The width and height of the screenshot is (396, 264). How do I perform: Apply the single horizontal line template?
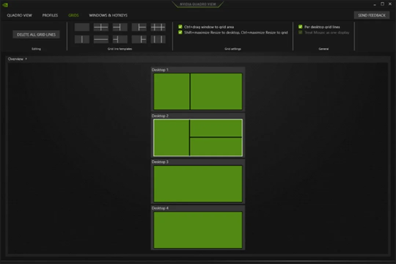101,39
